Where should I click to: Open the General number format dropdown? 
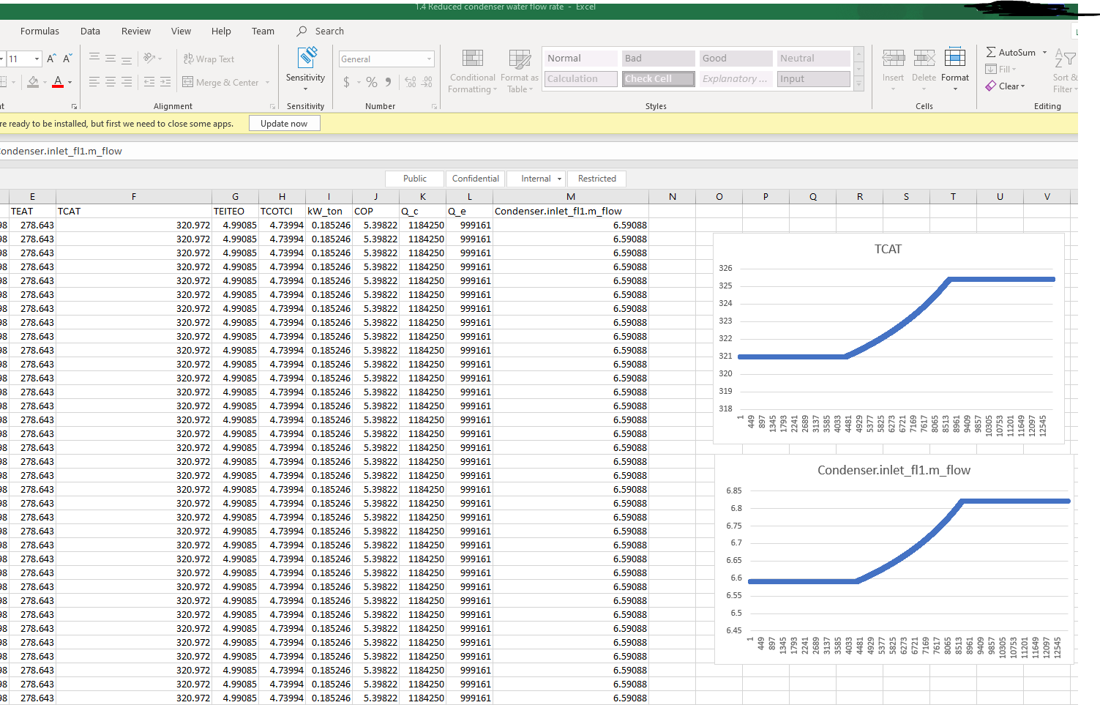tap(429, 59)
